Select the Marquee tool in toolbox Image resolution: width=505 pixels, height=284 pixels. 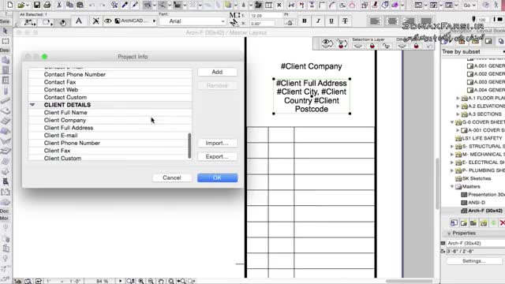6,41
